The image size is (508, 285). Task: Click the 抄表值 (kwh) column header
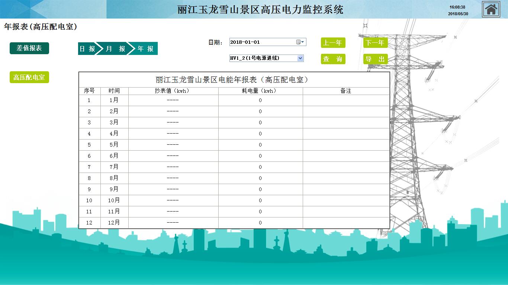click(173, 91)
